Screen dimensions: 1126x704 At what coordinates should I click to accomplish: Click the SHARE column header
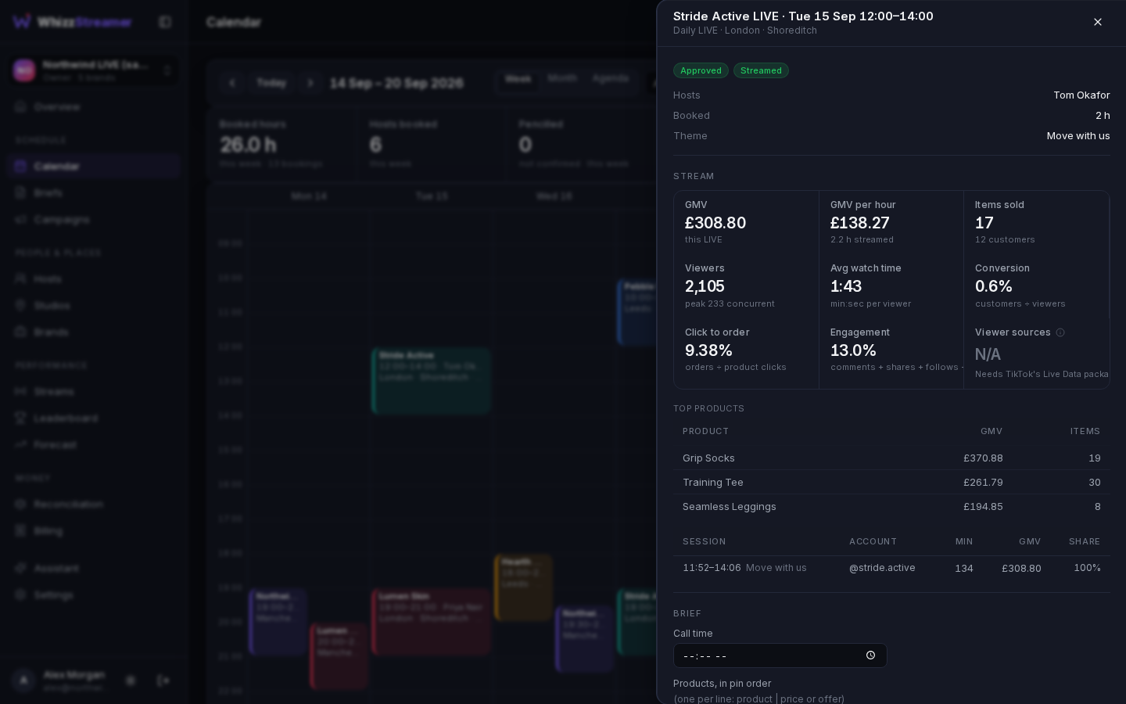[x=1085, y=542]
